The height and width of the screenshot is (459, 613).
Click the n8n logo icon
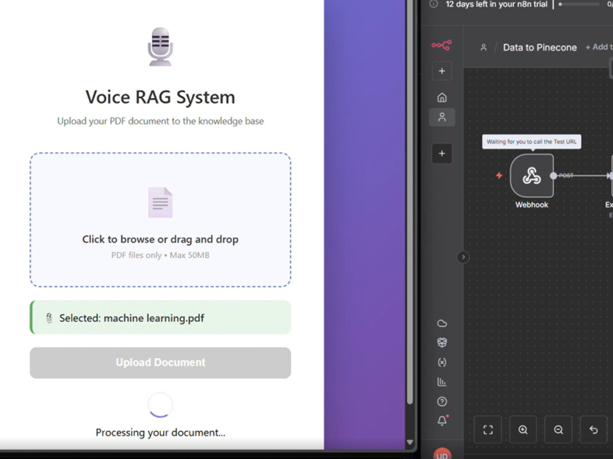tap(441, 45)
